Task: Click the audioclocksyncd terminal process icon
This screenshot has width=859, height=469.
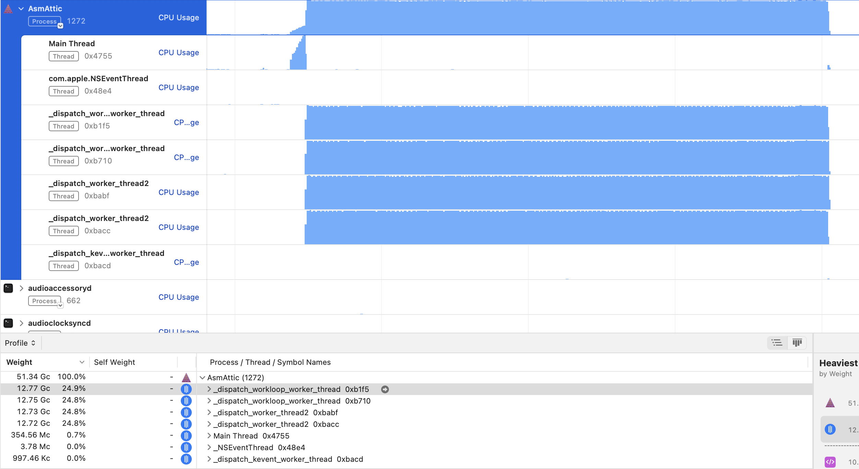Action: (8, 323)
